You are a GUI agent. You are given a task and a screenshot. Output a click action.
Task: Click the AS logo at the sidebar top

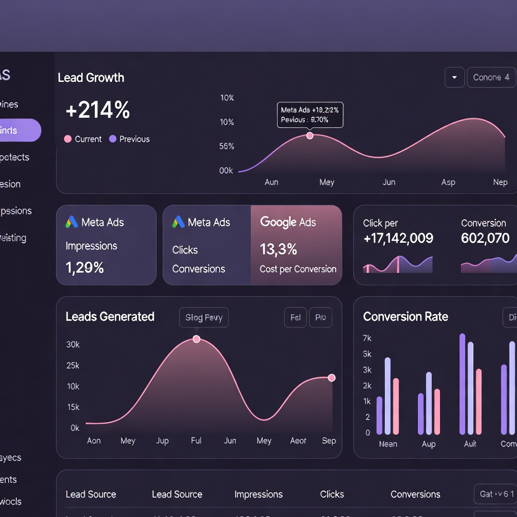pyautogui.click(x=4, y=75)
